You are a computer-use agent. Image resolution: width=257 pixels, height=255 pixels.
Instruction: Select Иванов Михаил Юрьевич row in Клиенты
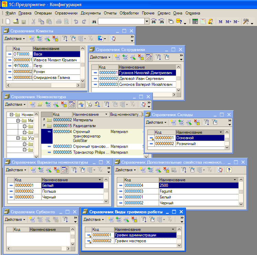(x=55, y=60)
